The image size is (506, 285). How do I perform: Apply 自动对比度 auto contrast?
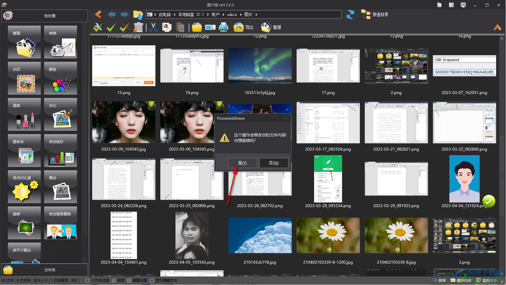(24, 187)
